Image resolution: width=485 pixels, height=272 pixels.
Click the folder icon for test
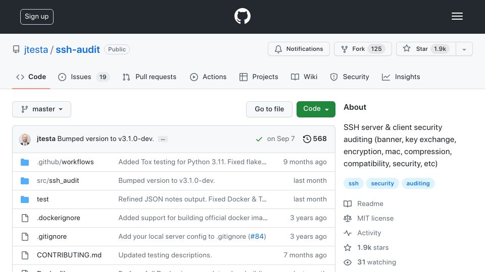pyautogui.click(x=25, y=199)
